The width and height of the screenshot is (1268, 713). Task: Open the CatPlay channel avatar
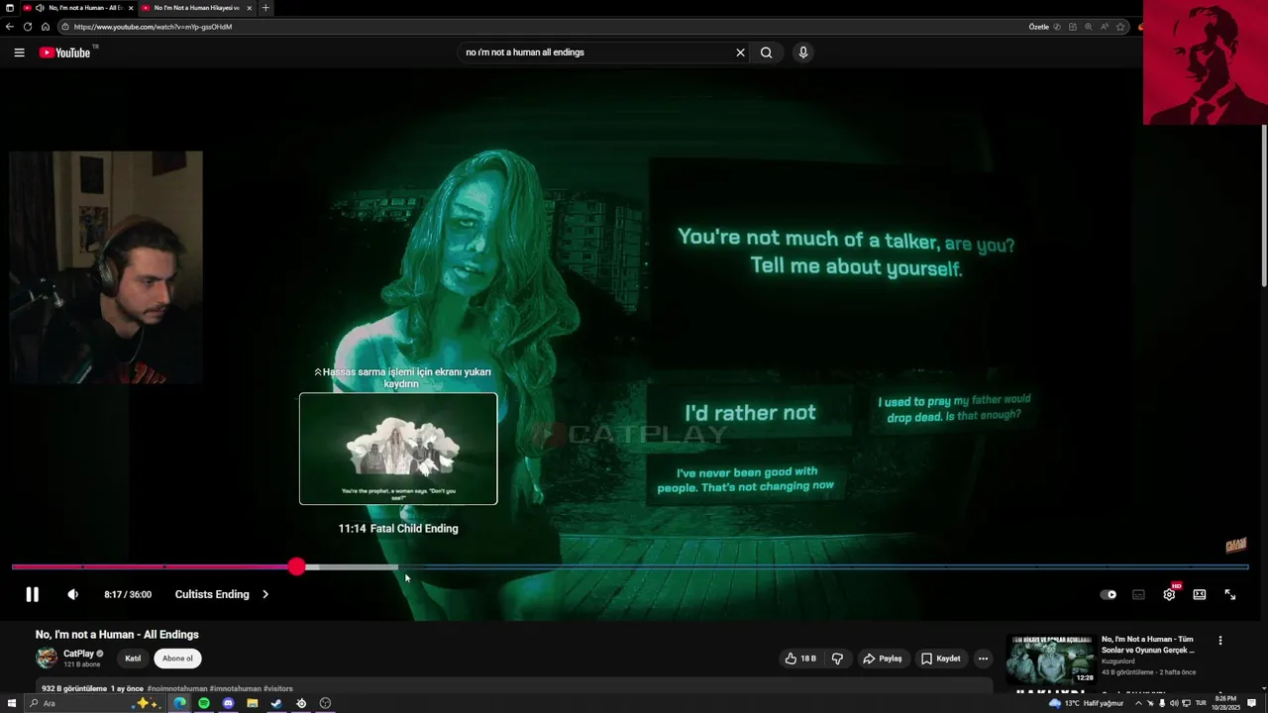click(47, 658)
